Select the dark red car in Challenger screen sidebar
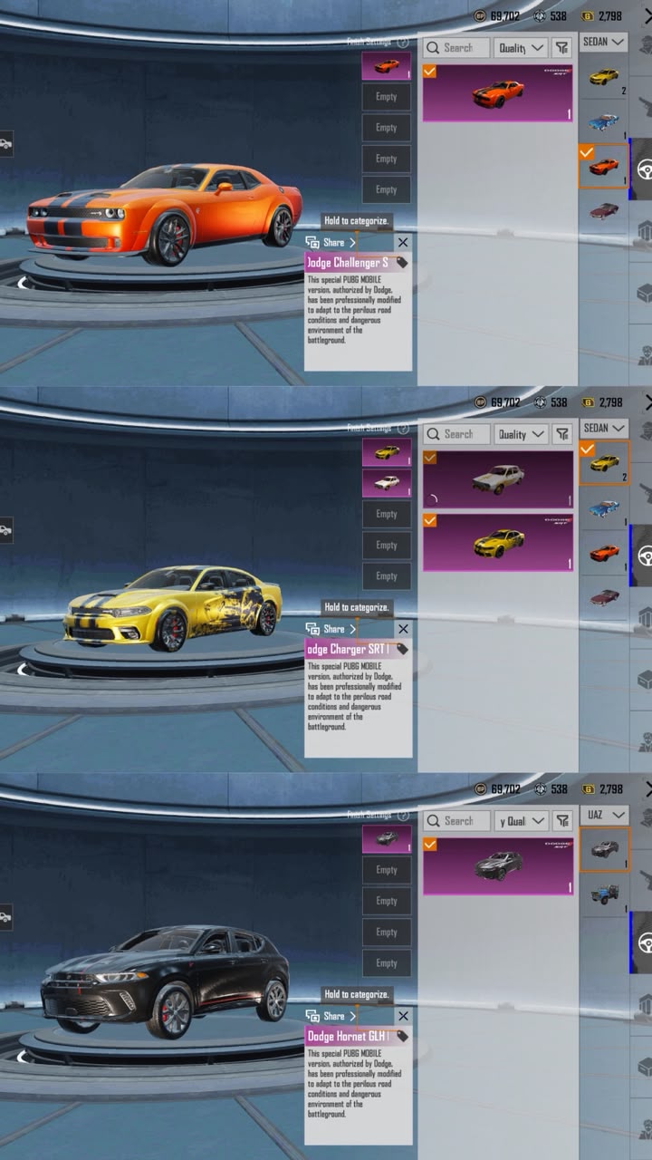 click(604, 210)
